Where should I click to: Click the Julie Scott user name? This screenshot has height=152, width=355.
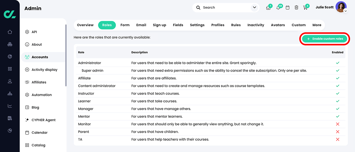click(x=324, y=7)
